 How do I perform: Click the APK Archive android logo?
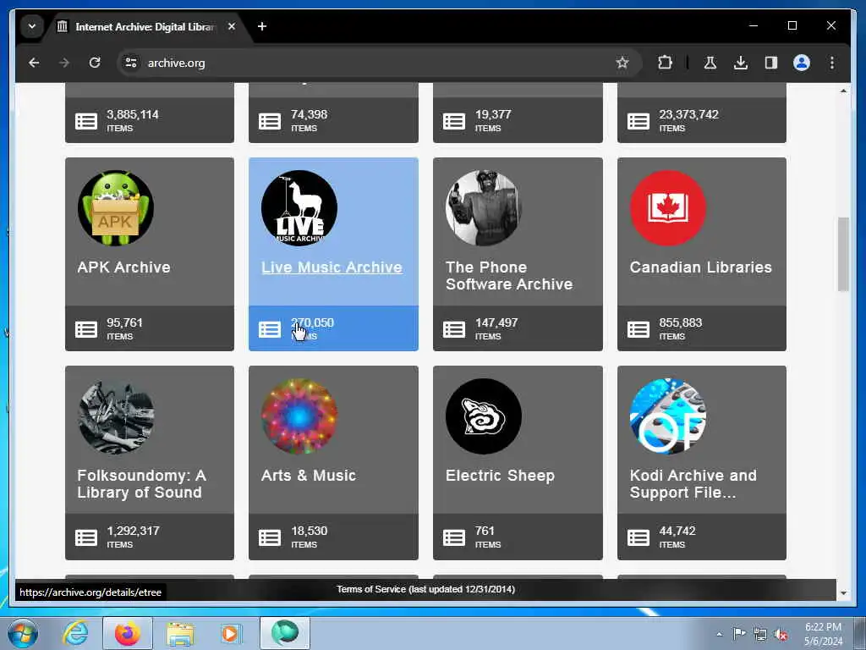click(x=115, y=208)
